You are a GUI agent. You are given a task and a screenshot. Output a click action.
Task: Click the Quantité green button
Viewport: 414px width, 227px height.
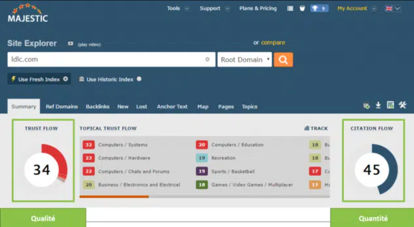(x=372, y=218)
